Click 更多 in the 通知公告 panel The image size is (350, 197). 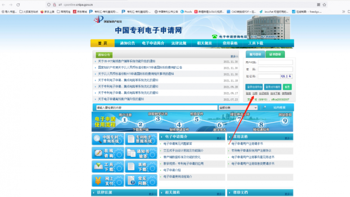point(234,56)
